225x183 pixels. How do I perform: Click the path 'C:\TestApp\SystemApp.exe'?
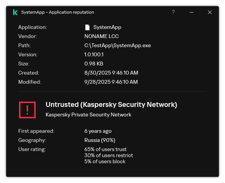[117, 46]
